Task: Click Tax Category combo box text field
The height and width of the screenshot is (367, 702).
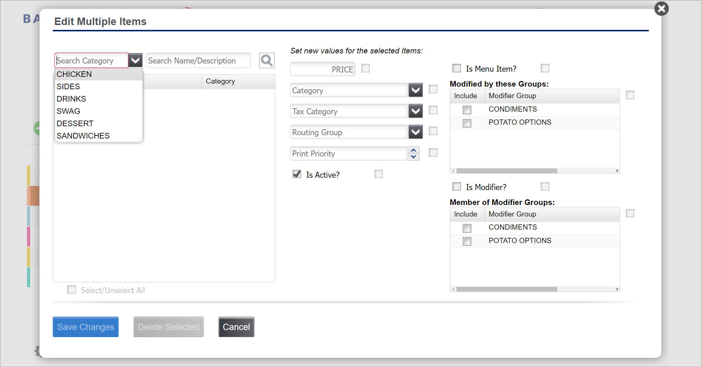Action: 349,111
